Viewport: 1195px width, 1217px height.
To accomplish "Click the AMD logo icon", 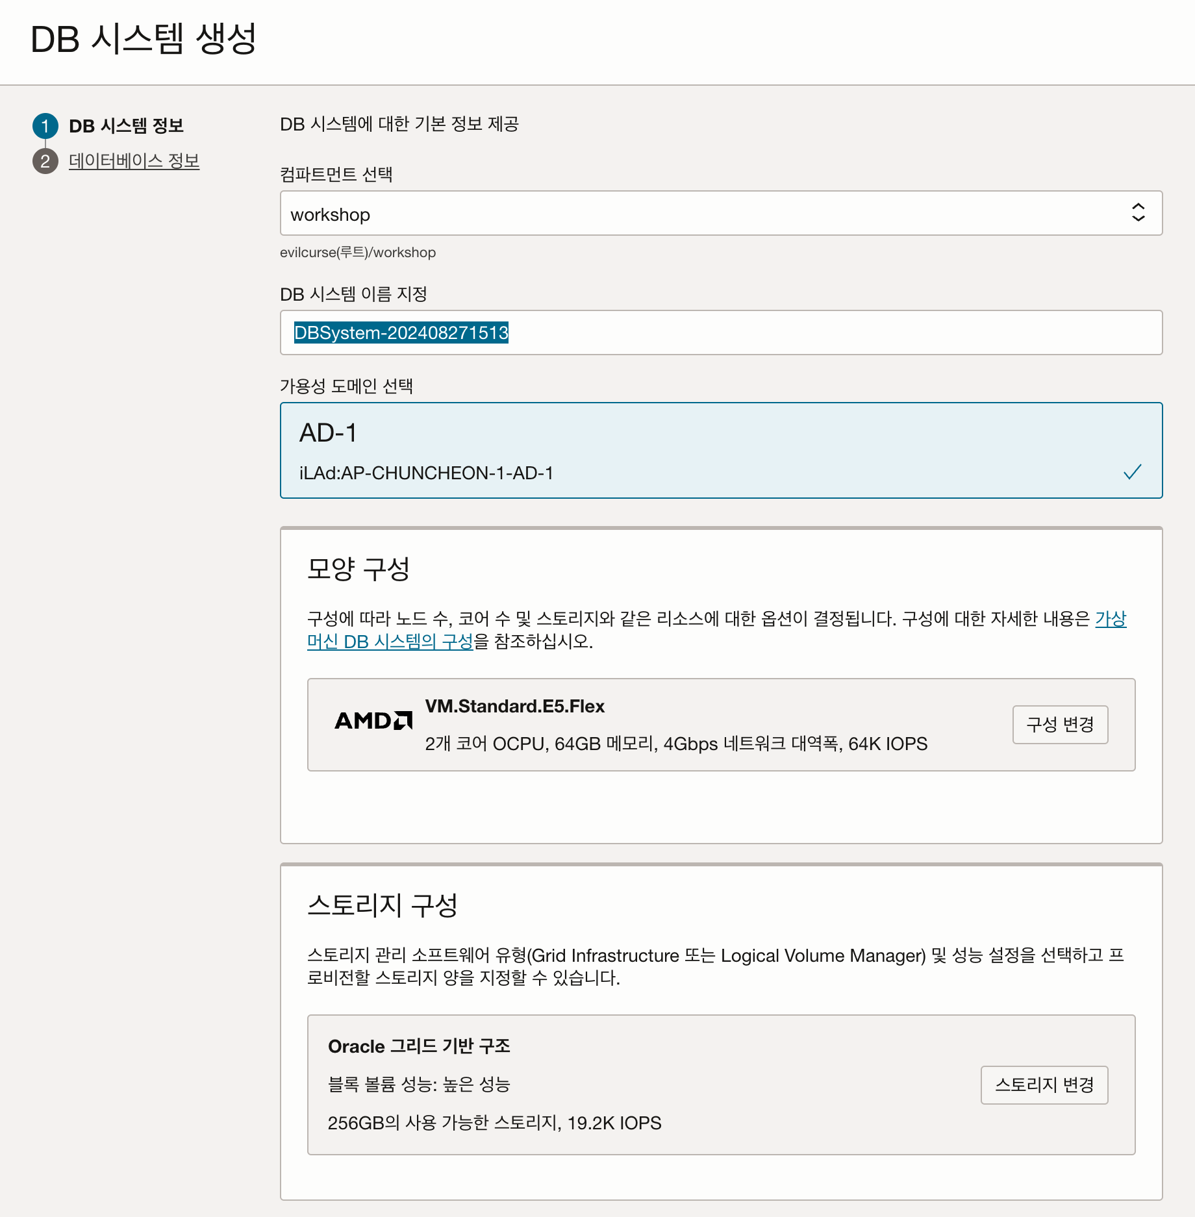I will tap(373, 721).
